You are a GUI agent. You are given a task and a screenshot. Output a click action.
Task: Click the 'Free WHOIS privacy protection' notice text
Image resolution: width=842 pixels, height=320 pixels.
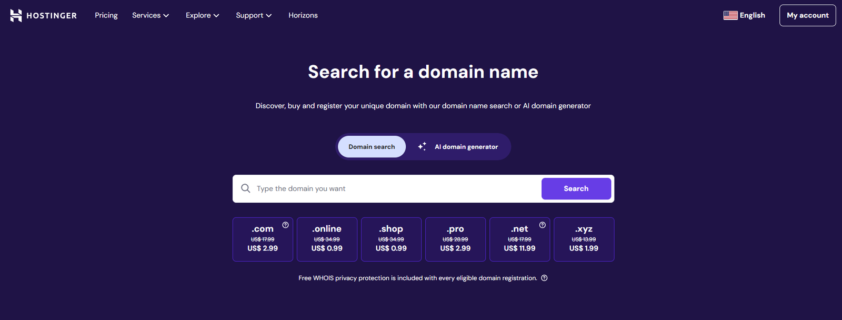pos(418,278)
